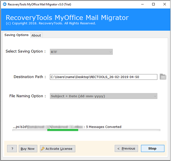Open help with the question mark button
Image resolution: width=171 pixels, height=161 pixels.
pos(12,149)
